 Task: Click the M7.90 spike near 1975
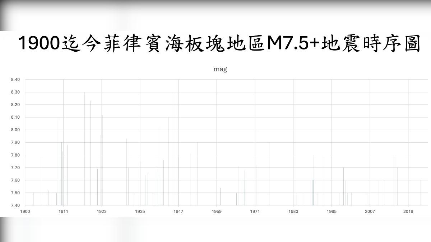pos(270,172)
